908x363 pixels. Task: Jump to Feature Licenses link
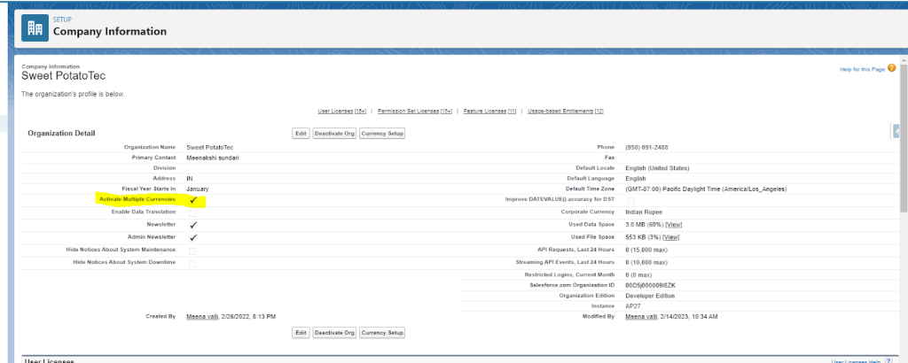click(489, 111)
